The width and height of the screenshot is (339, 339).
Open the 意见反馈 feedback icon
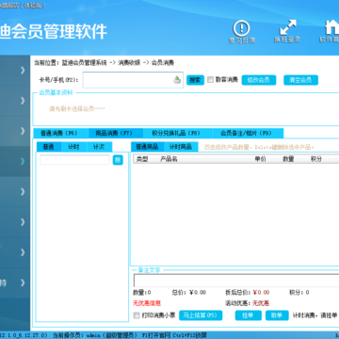[241, 28]
